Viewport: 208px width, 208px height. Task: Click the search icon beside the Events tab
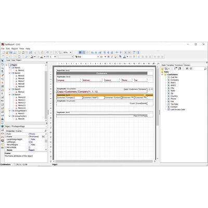pos(46,131)
